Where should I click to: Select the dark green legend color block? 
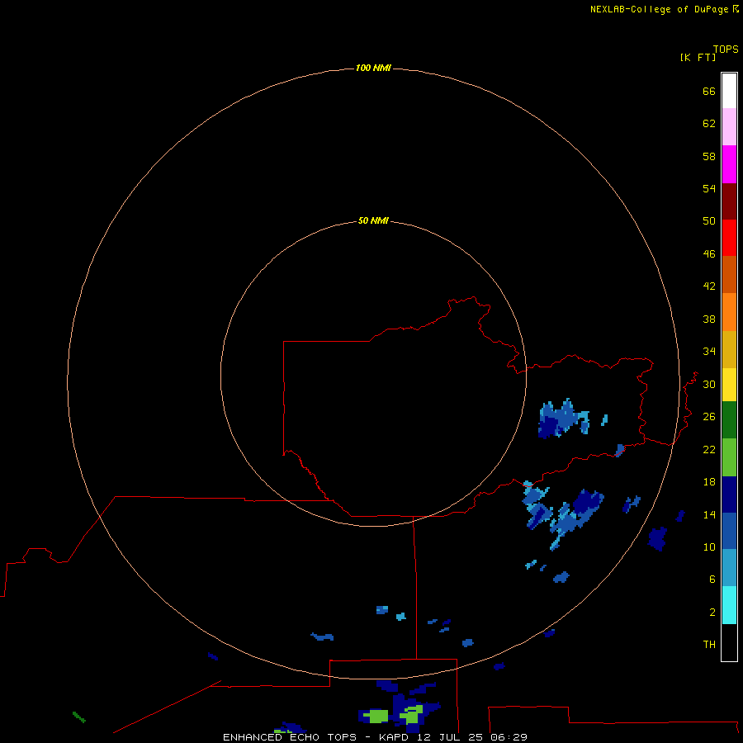click(x=729, y=420)
